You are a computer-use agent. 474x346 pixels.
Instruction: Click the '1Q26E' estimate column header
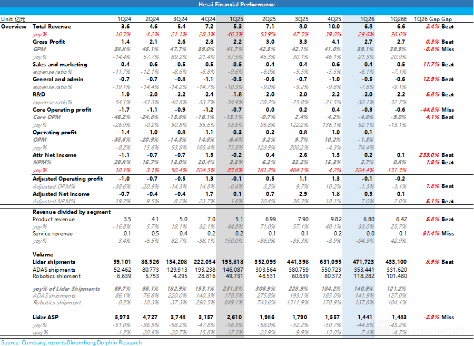pyautogui.click(x=399, y=19)
